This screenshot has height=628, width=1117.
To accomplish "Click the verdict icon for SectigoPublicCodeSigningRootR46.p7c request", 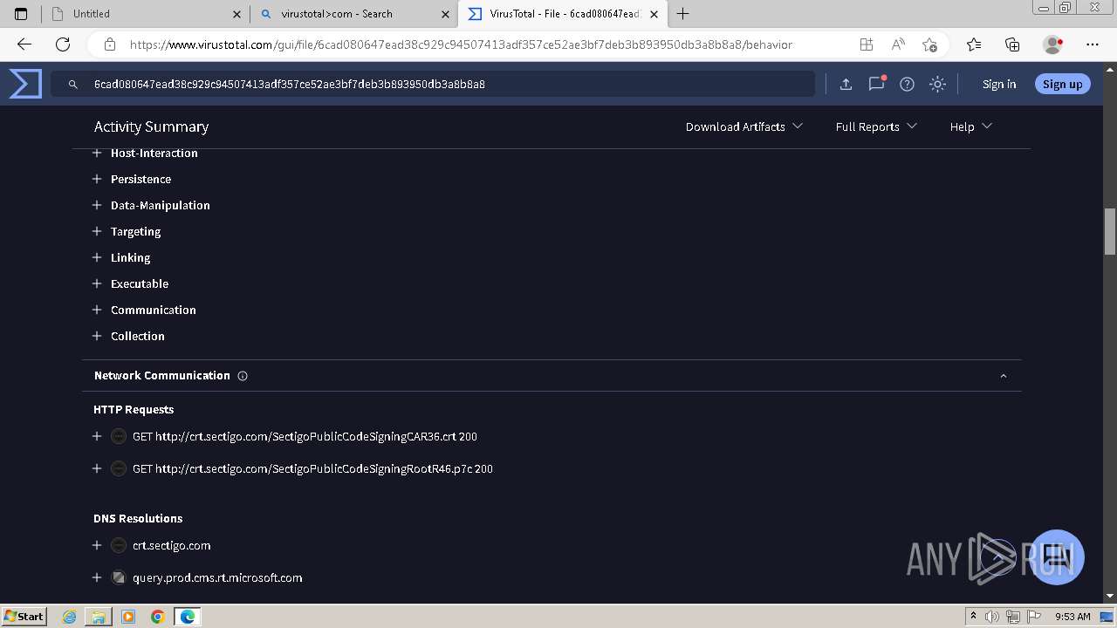I will tap(119, 468).
